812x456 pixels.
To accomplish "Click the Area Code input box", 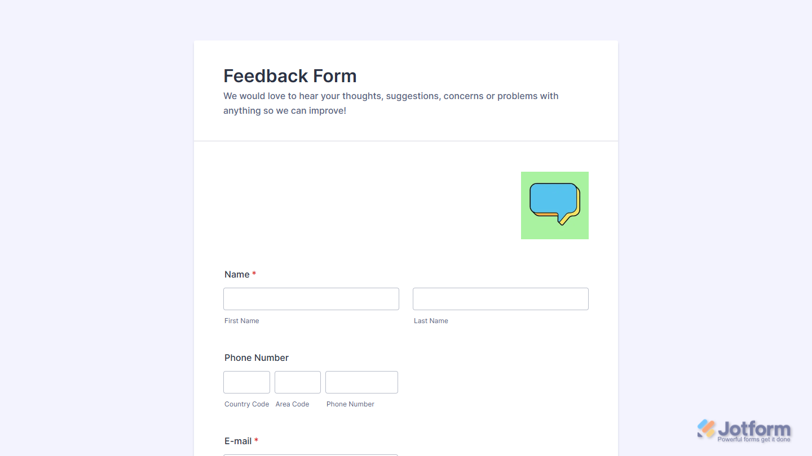I will pyautogui.click(x=297, y=382).
